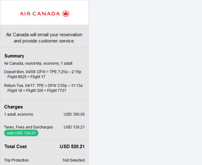Click the 'Not Selected' trip protection status
The width and height of the screenshot is (202, 165).
[x=74, y=160]
